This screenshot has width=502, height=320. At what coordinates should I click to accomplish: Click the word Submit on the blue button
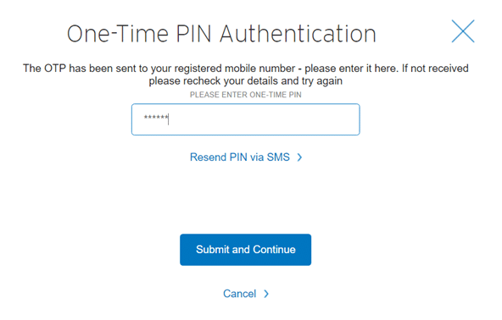[212, 250]
